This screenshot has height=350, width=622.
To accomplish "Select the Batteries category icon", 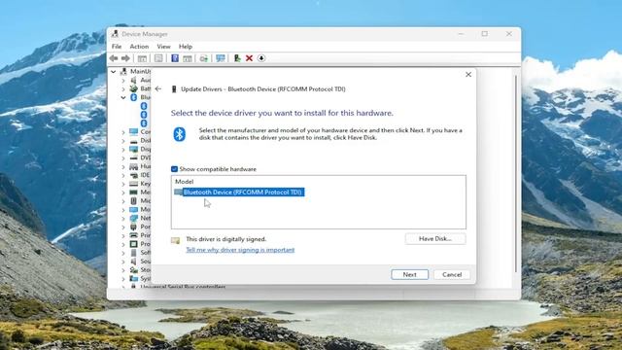I will pyautogui.click(x=134, y=88).
